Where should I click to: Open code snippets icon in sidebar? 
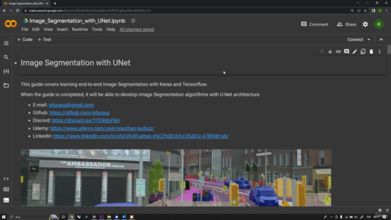click(x=6, y=179)
